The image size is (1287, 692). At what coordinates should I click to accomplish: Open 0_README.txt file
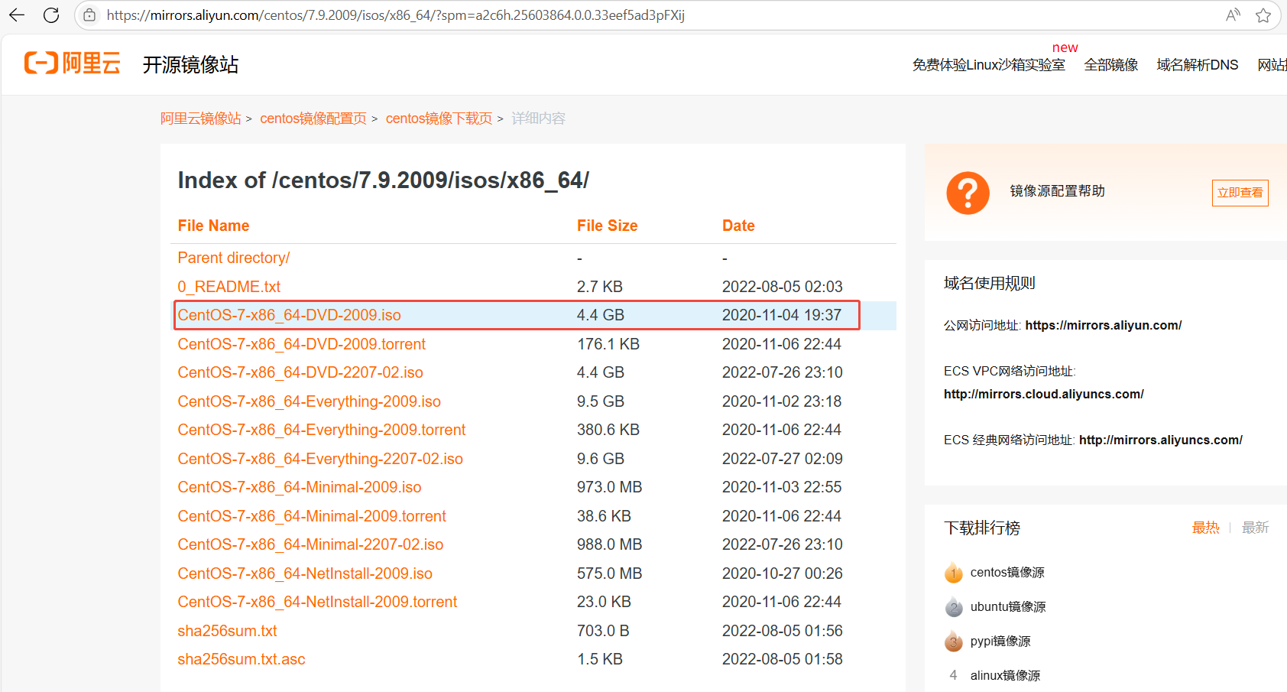pyautogui.click(x=229, y=287)
